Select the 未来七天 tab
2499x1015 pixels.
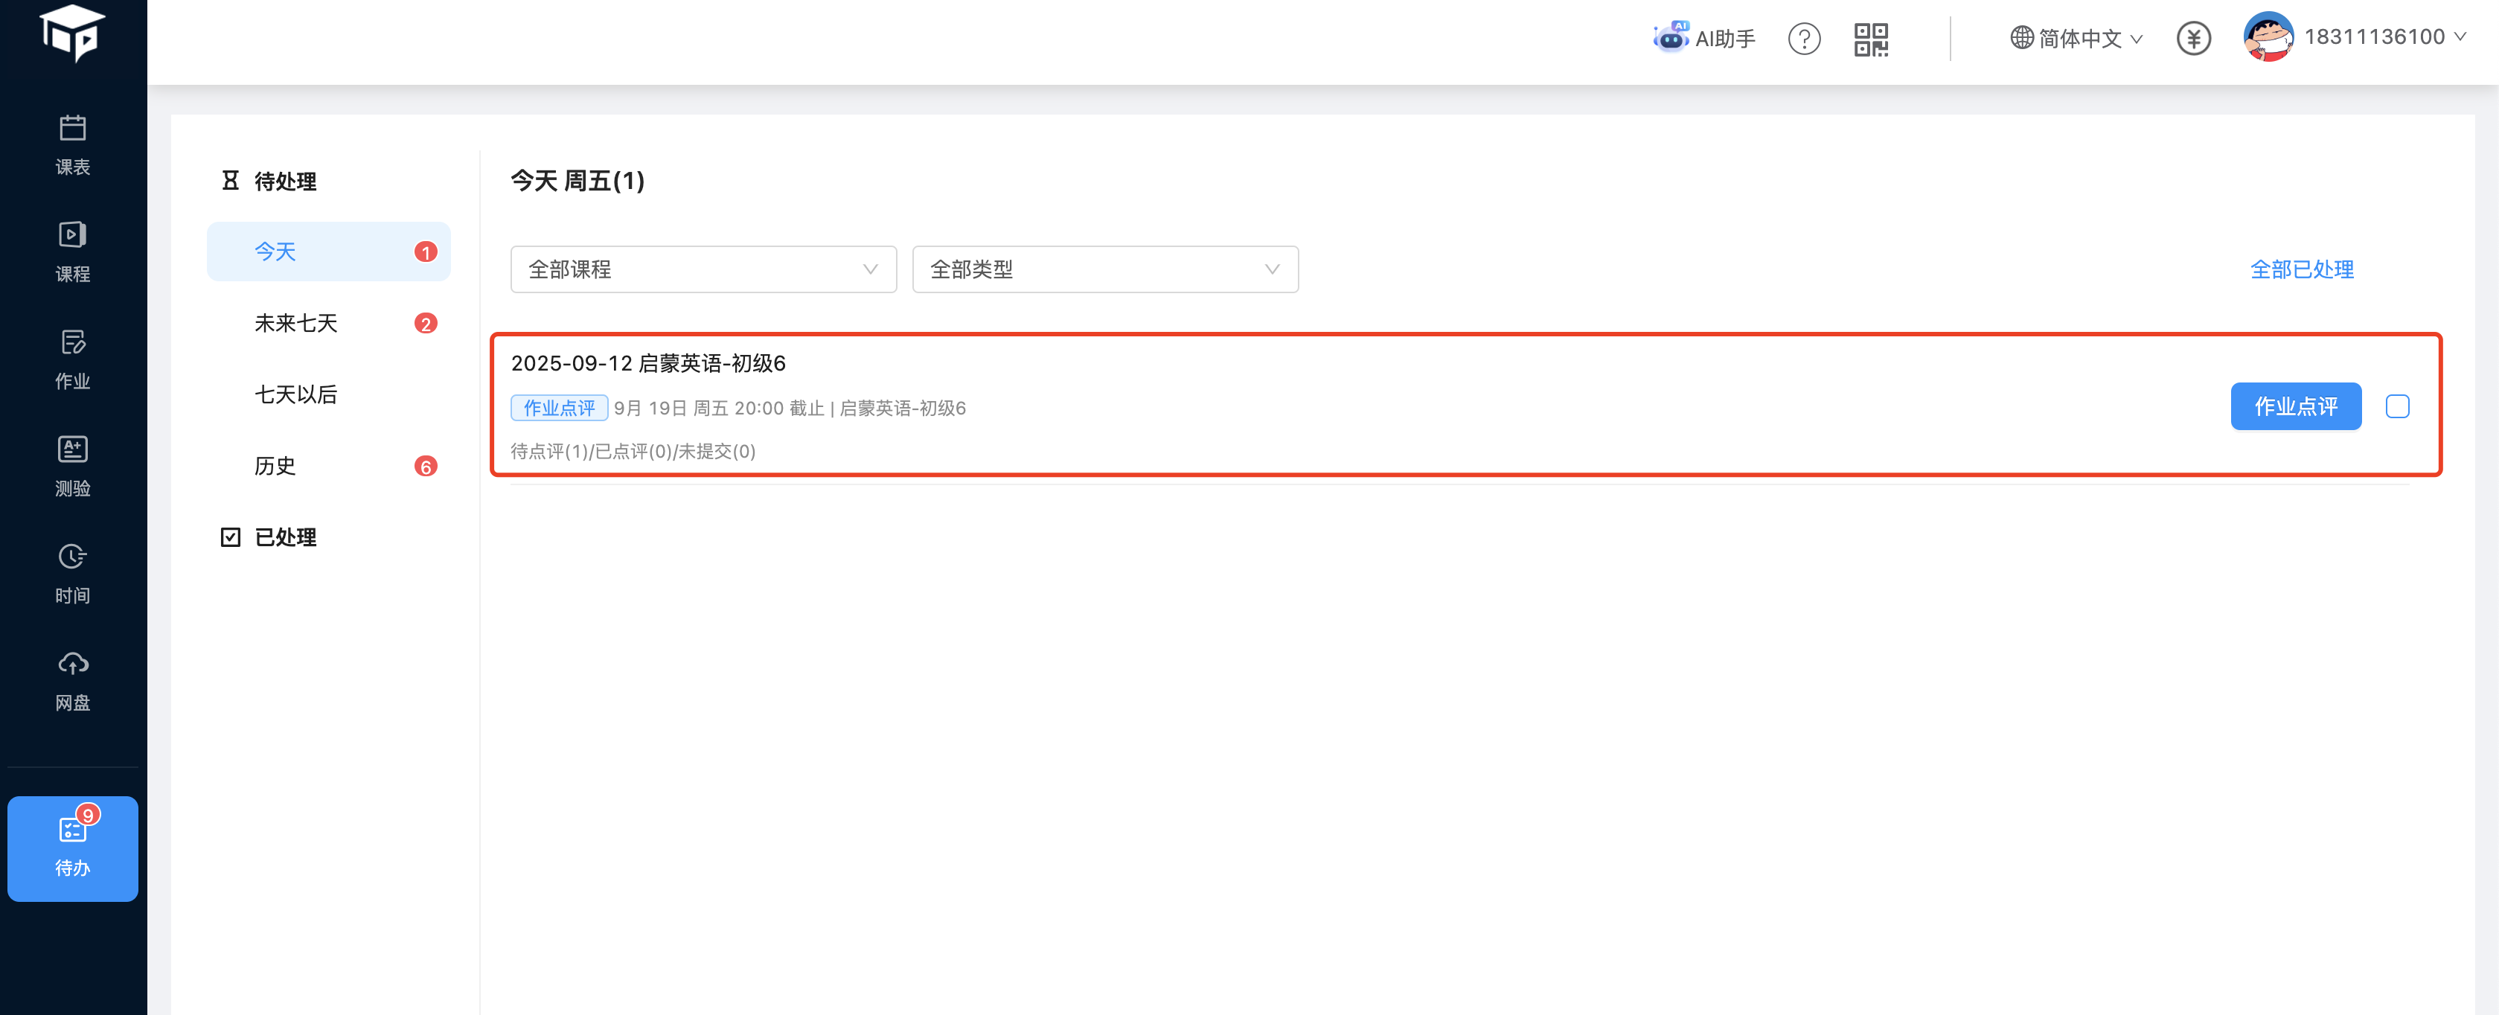click(x=296, y=323)
